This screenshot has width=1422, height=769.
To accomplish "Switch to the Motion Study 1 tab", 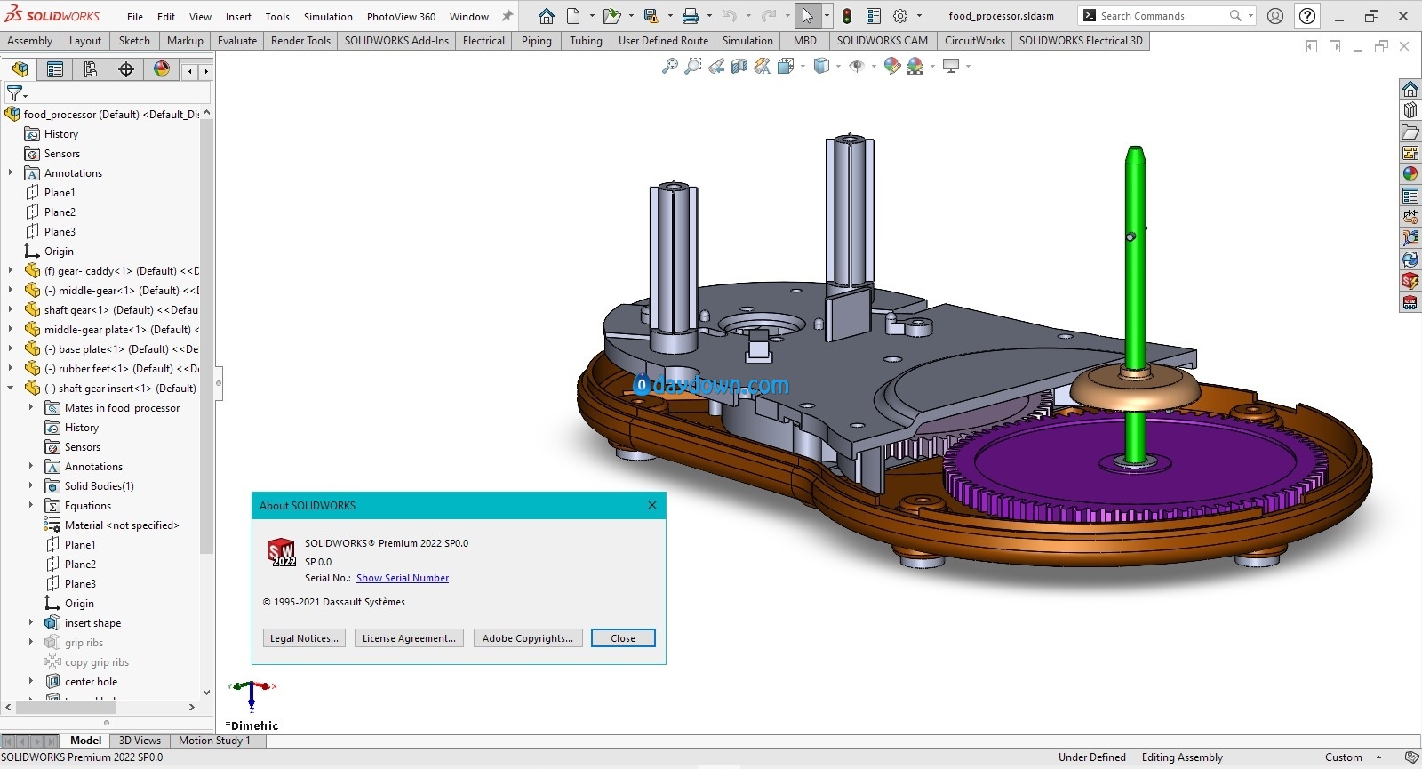I will tap(214, 741).
